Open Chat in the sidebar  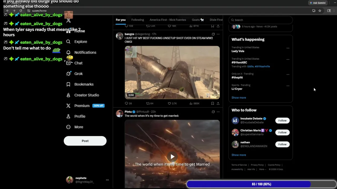pyautogui.click(x=75, y=63)
